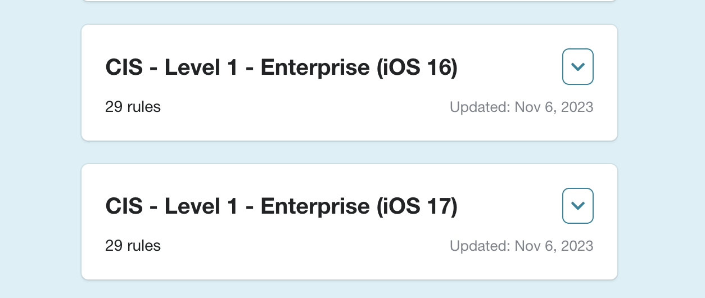The image size is (705, 298).
Task: Click "(iOS 16)" text in the card heading
Action: tap(417, 68)
